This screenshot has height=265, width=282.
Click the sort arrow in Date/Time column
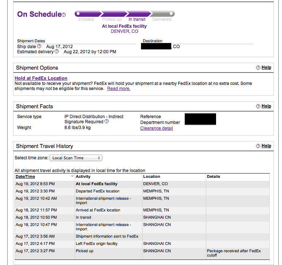pos(72,176)
